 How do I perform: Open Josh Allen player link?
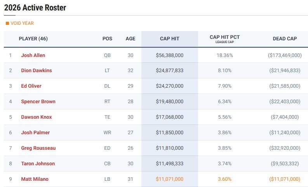tap(33, 55)
